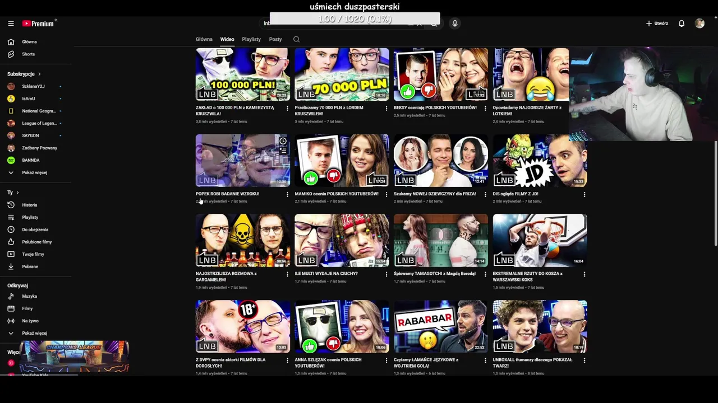The height and width of the screenshot is (403, 718).
Task: Expand the Ty section arrow
Action: [17, 193]
